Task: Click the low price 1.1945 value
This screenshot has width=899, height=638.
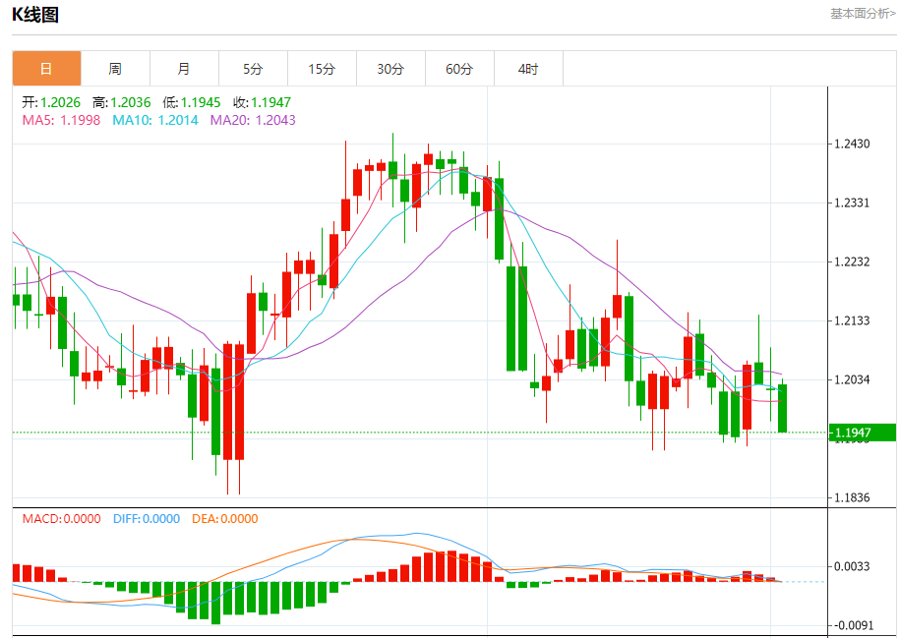Action: [x=201, y=102]
